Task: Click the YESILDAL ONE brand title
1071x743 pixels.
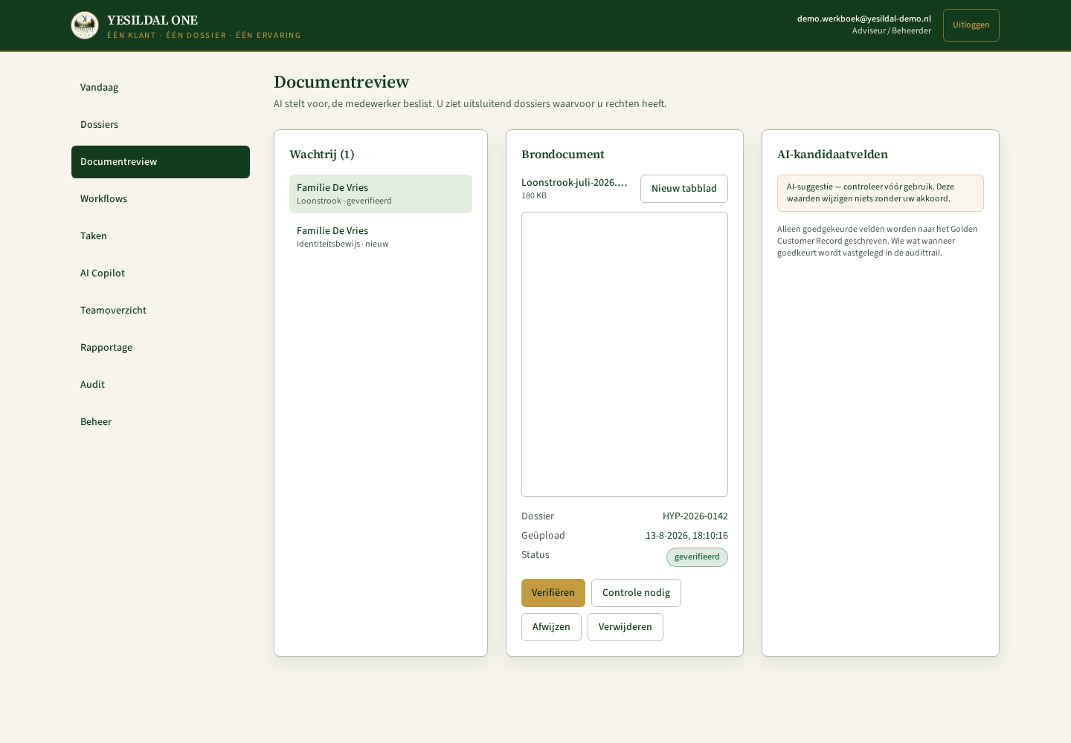Action: click(152, 21)
